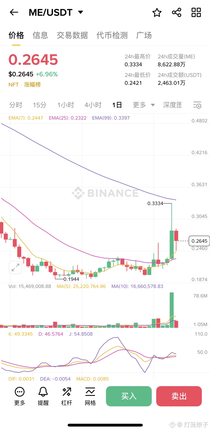Tap the 提醒 bell alert icon
Viewport: 210px width, 431px height.
pyautogui.click(x=43, y=396)
